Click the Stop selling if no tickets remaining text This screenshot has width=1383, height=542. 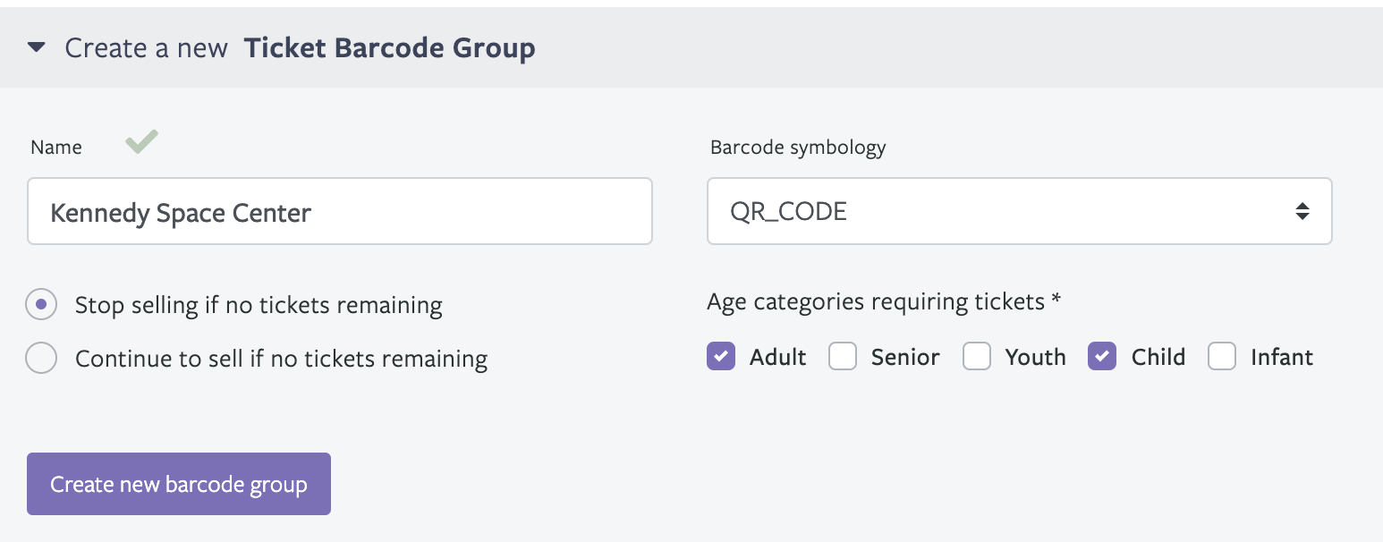[259, 305]
